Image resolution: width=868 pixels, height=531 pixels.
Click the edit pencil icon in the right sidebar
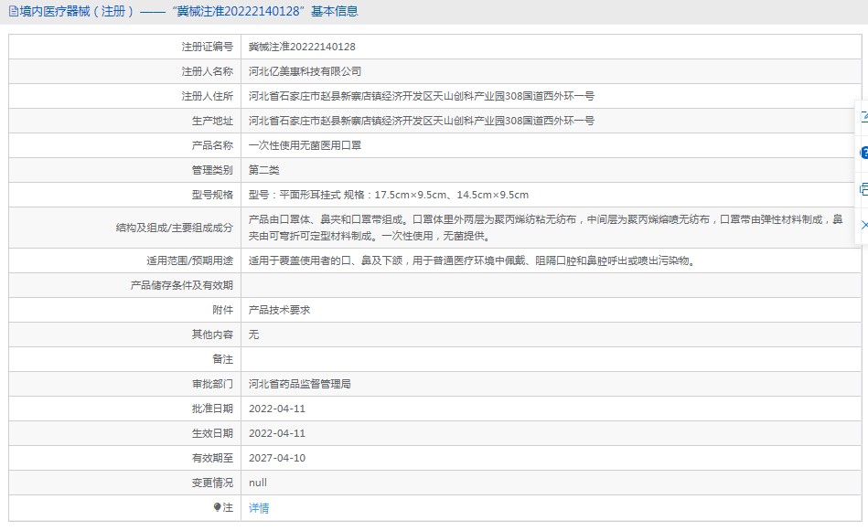pos(863,117)
